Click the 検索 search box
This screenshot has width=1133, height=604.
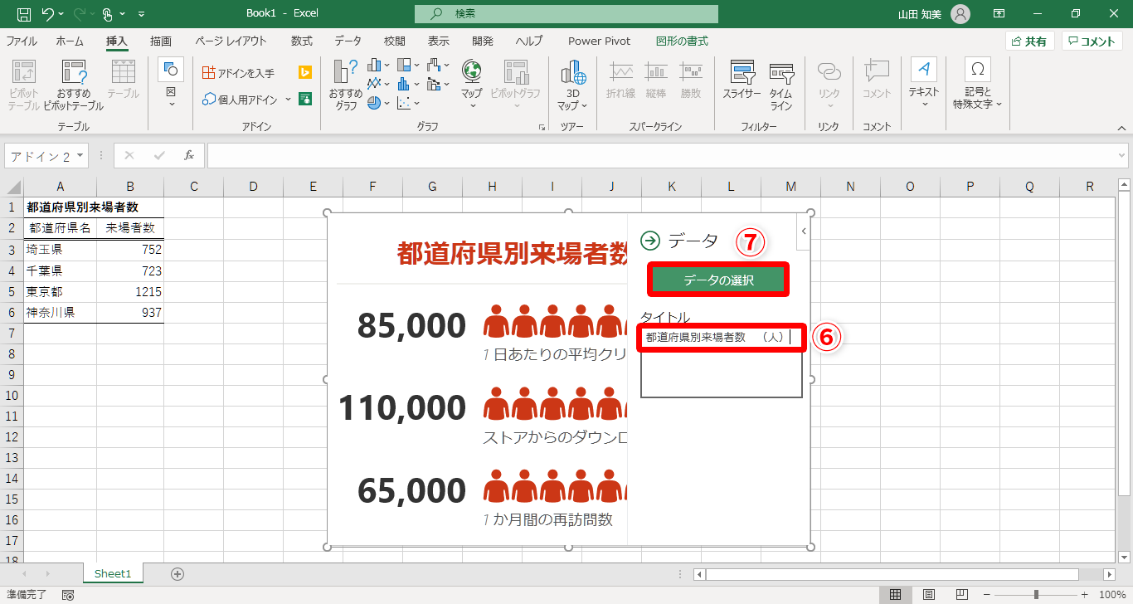[x=566, y=14]
